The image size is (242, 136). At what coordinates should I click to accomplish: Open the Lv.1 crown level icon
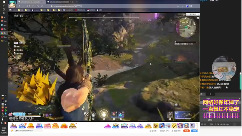pos(64,126)
